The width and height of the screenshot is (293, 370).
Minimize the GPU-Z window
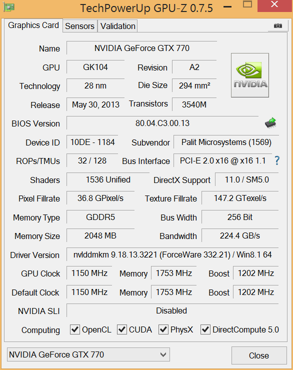(227, 7)
